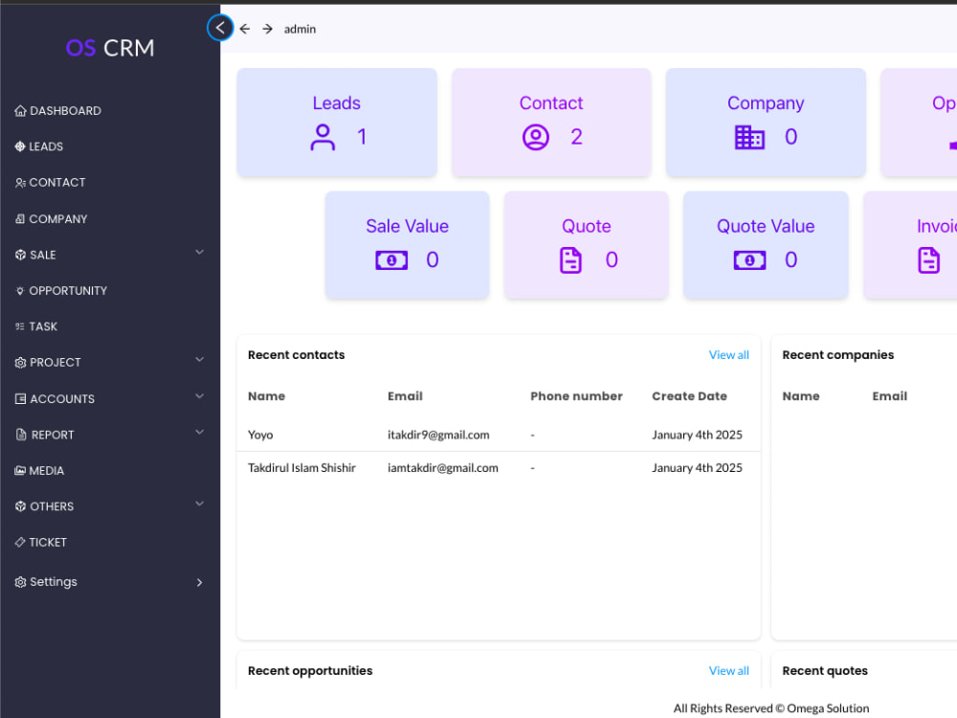The height and width of the screenshot is (718, 957).
Task: Go back with the left arrow icon
Action: click(x=245, y=29)
